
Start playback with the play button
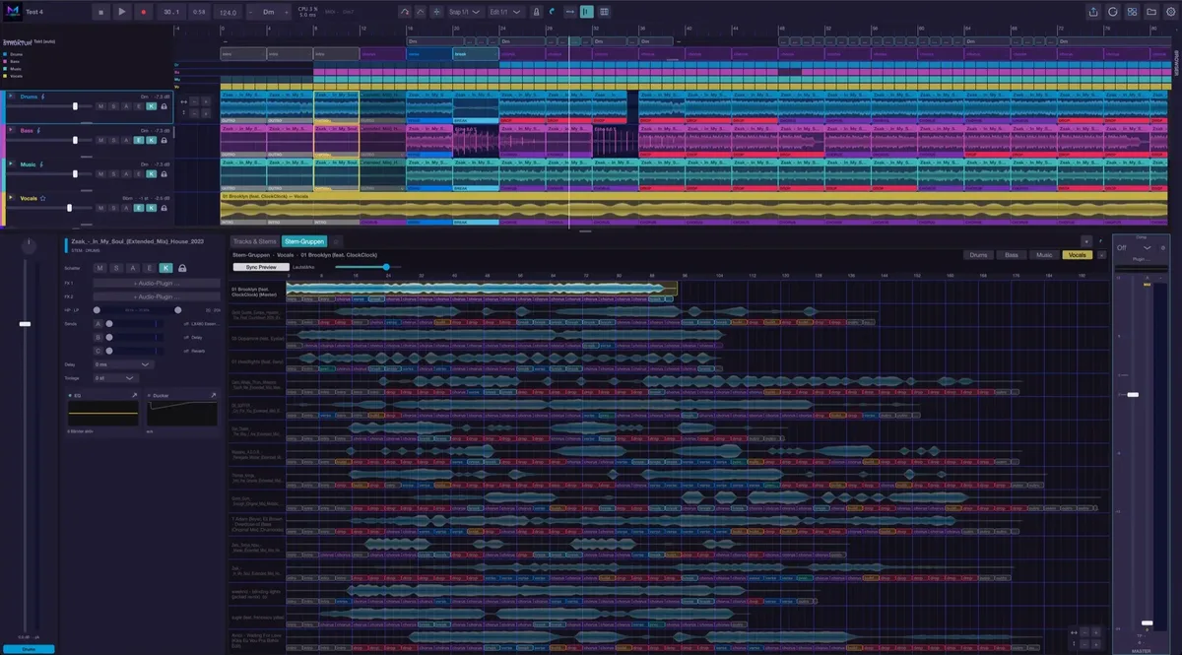[x=122, y=12]
